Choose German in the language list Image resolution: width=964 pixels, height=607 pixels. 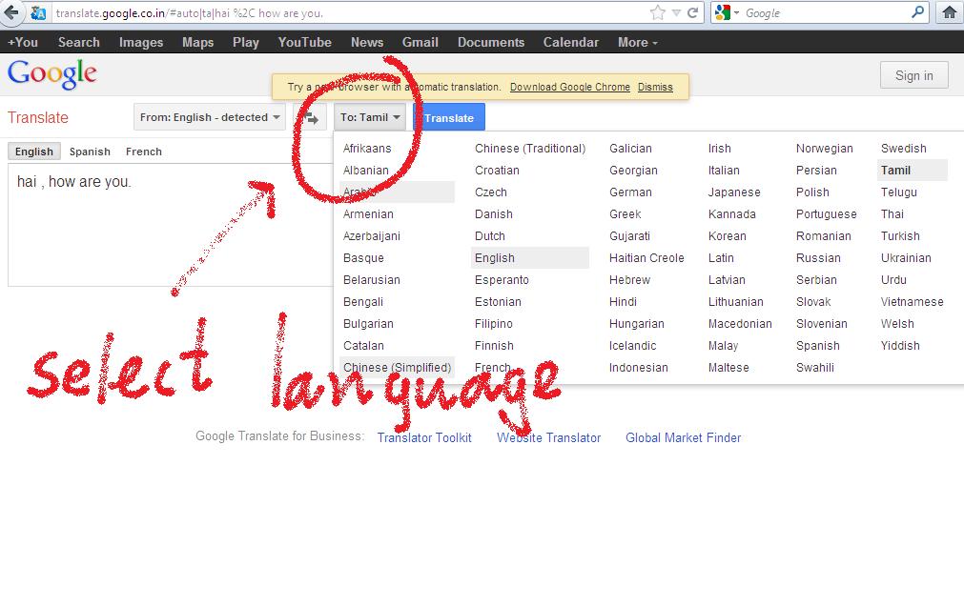click(630, 192)
